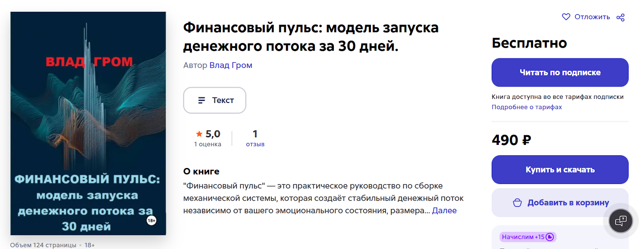
Task: Click the 18+ badge on the cover
Action: pos(151,220)
